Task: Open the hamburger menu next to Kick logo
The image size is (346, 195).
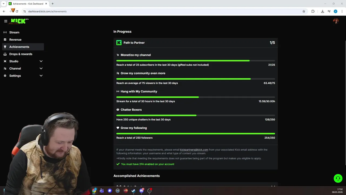Action: click(6, 21)
